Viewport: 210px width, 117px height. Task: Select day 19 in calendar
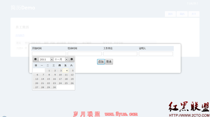pyautogui.click(x=71, y=79)
